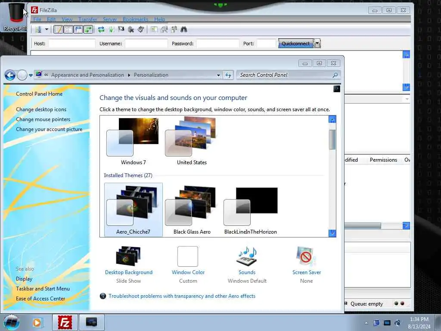Viewport: 441px width, 331px height.
Task: Click the Quickconnect button
Action: coord(295,44)
